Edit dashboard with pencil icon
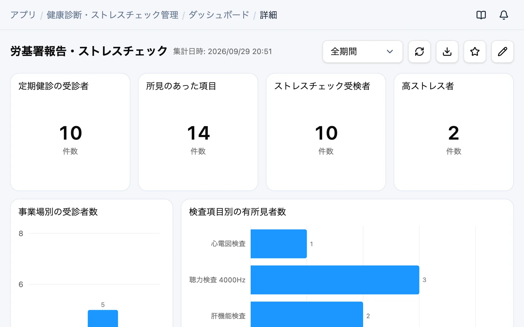This screenshot has height=327, width=524. (503, 52)
